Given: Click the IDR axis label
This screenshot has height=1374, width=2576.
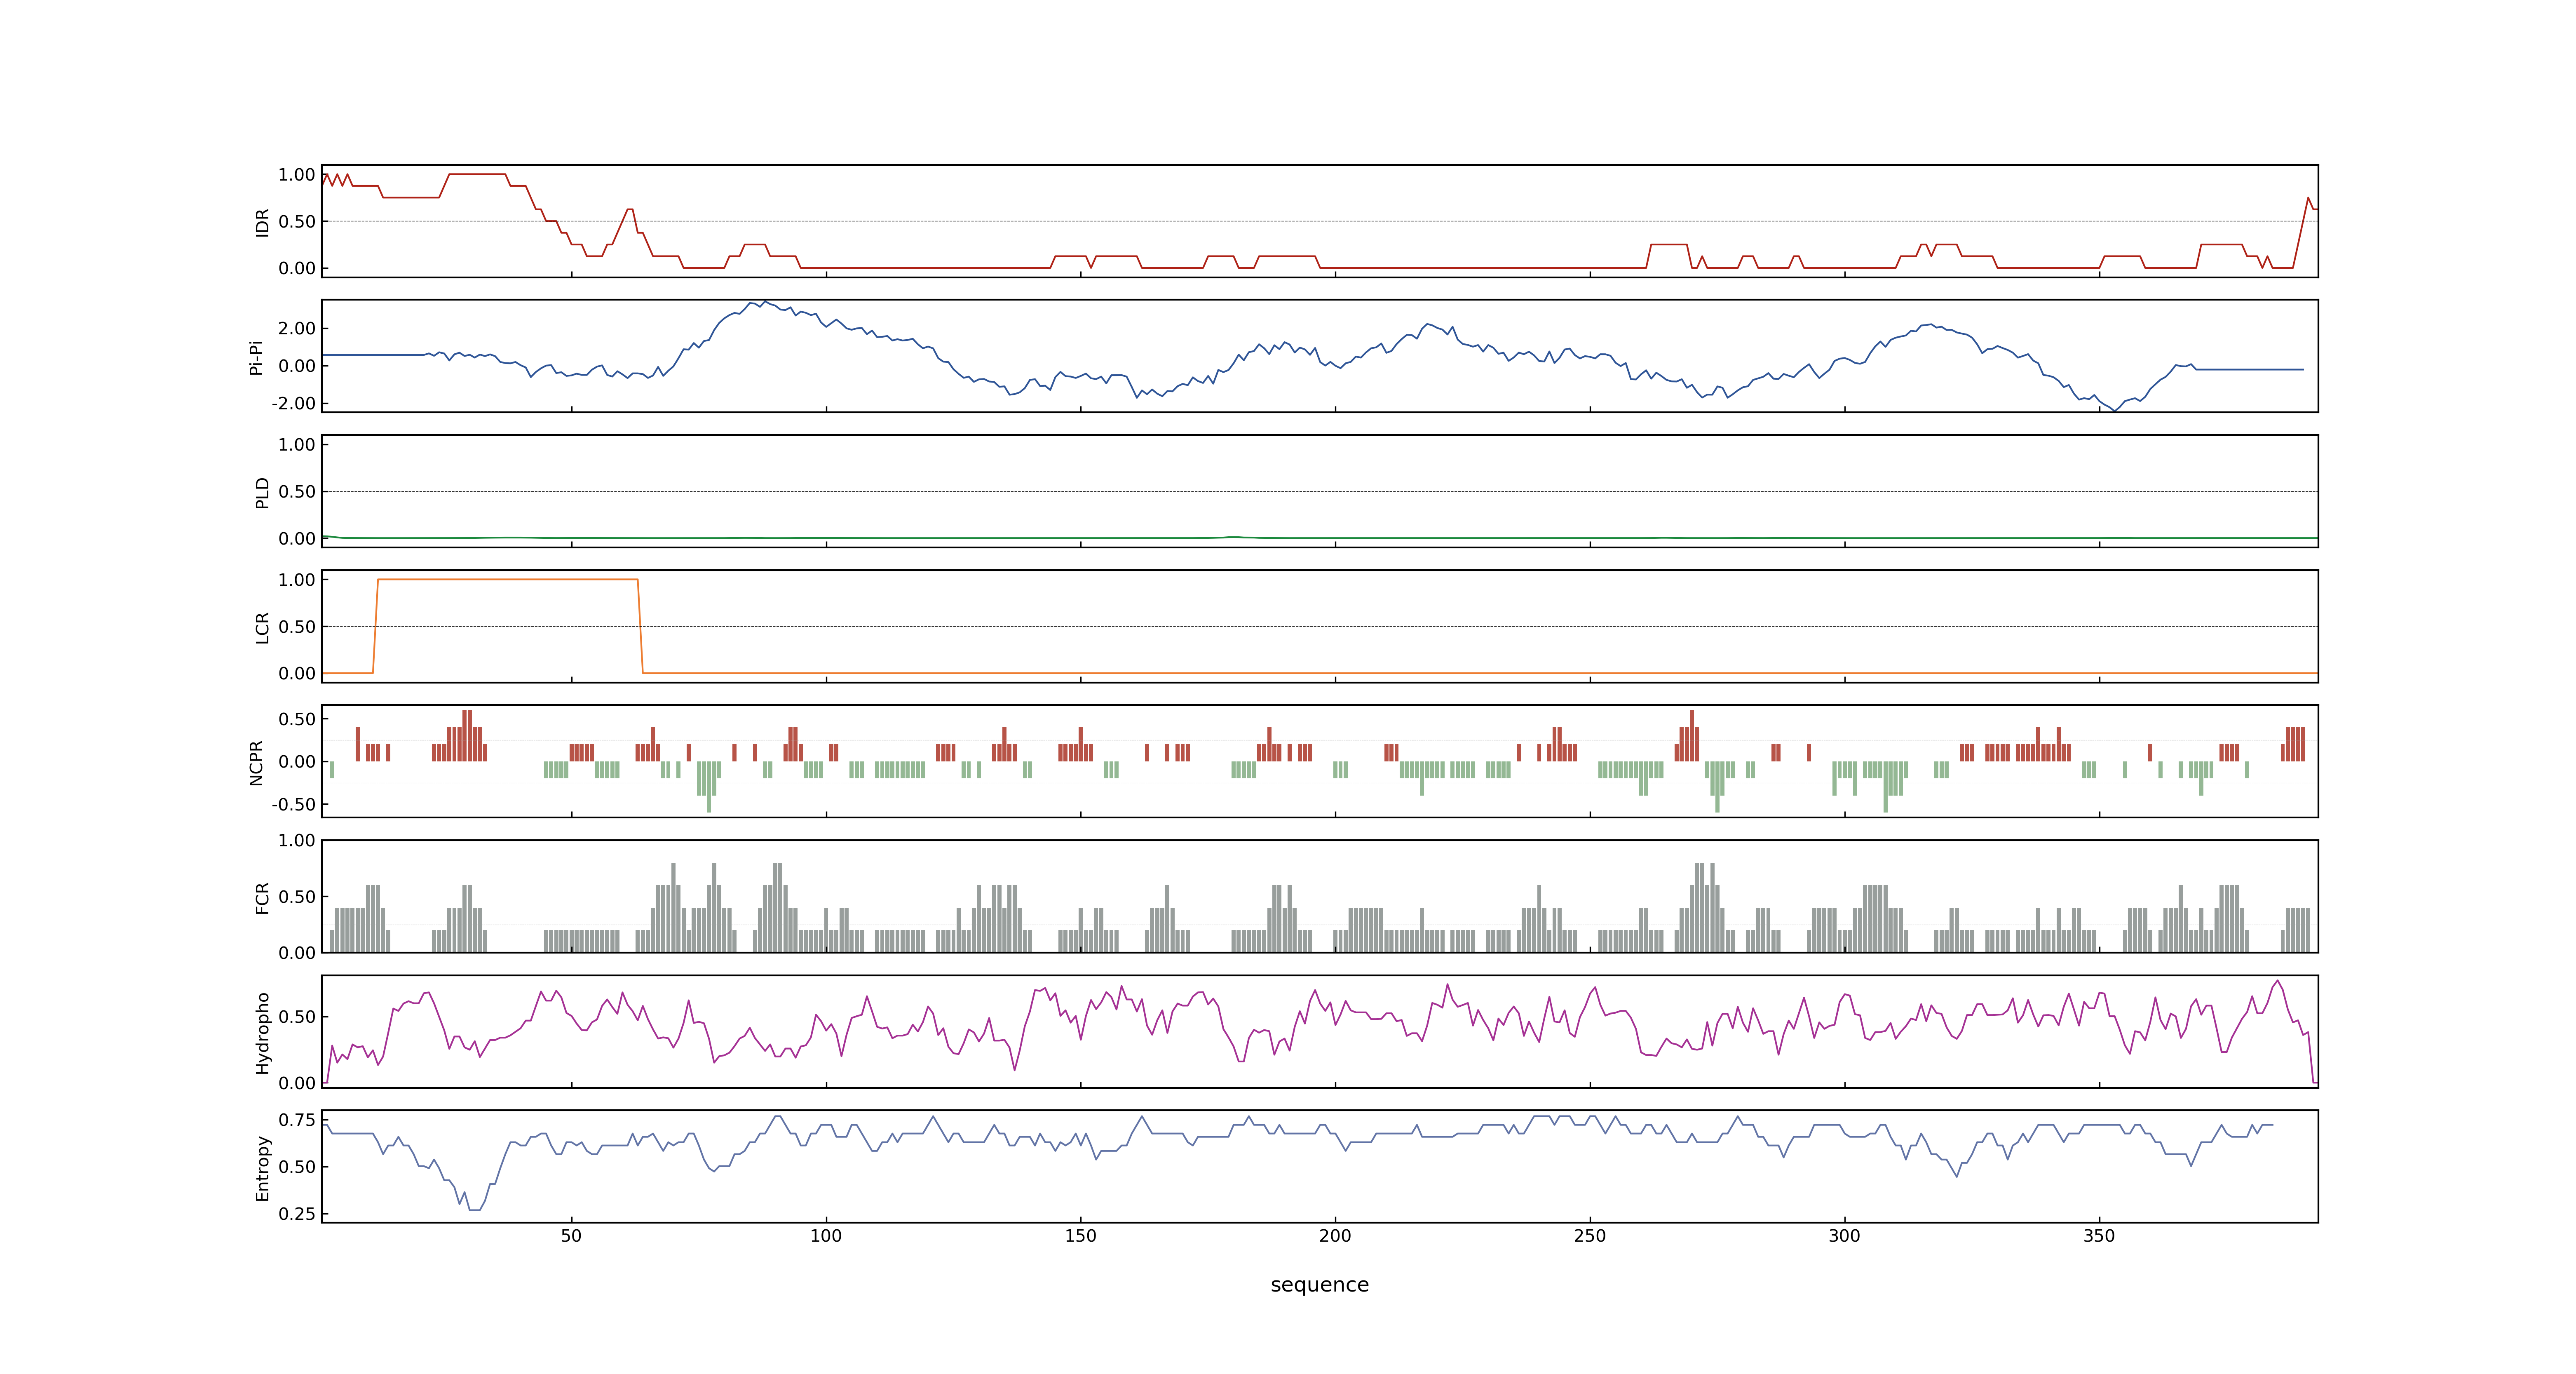Looking at the screenshot, I should tap(262, 222).
